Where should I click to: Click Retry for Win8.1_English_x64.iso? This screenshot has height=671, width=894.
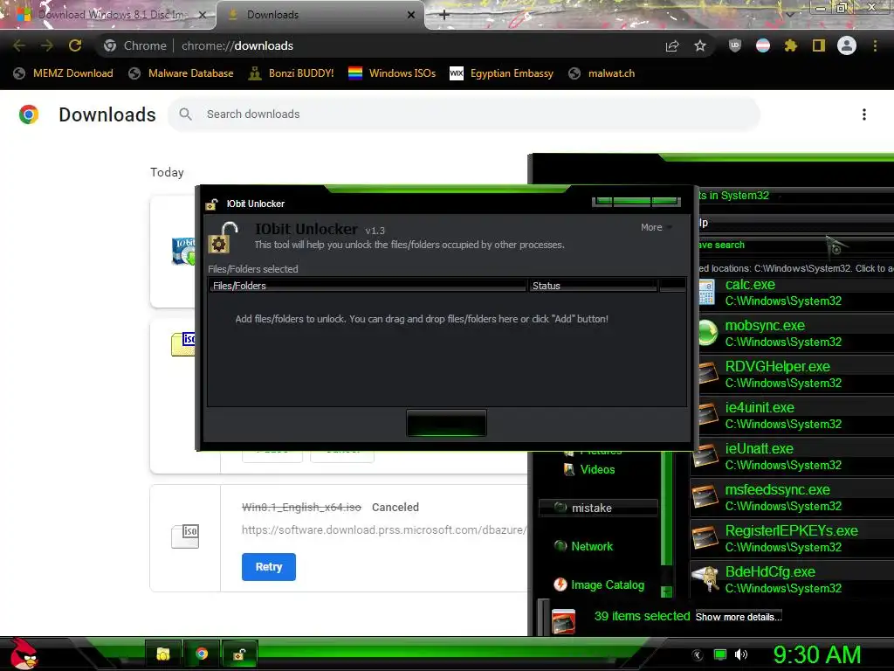coord(269,566)
